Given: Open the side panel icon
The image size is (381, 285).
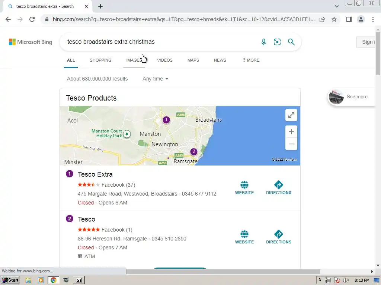Looking at the screenshot, I should coord(349,19).
